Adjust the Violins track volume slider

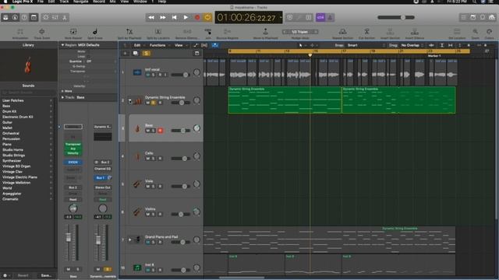tap(181, 215)
